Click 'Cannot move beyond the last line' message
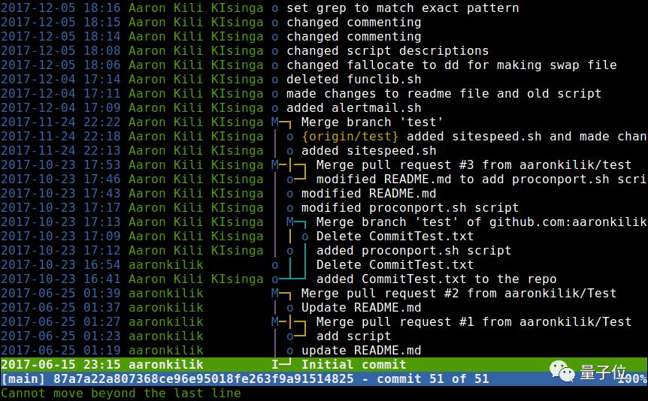Viewport: 648px width, 401px height. (x=121, y=393)
